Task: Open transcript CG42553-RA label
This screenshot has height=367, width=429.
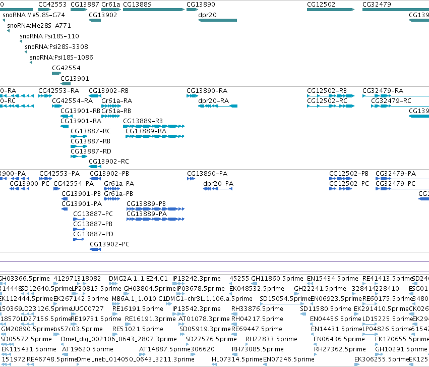Action: coord(59,91)
